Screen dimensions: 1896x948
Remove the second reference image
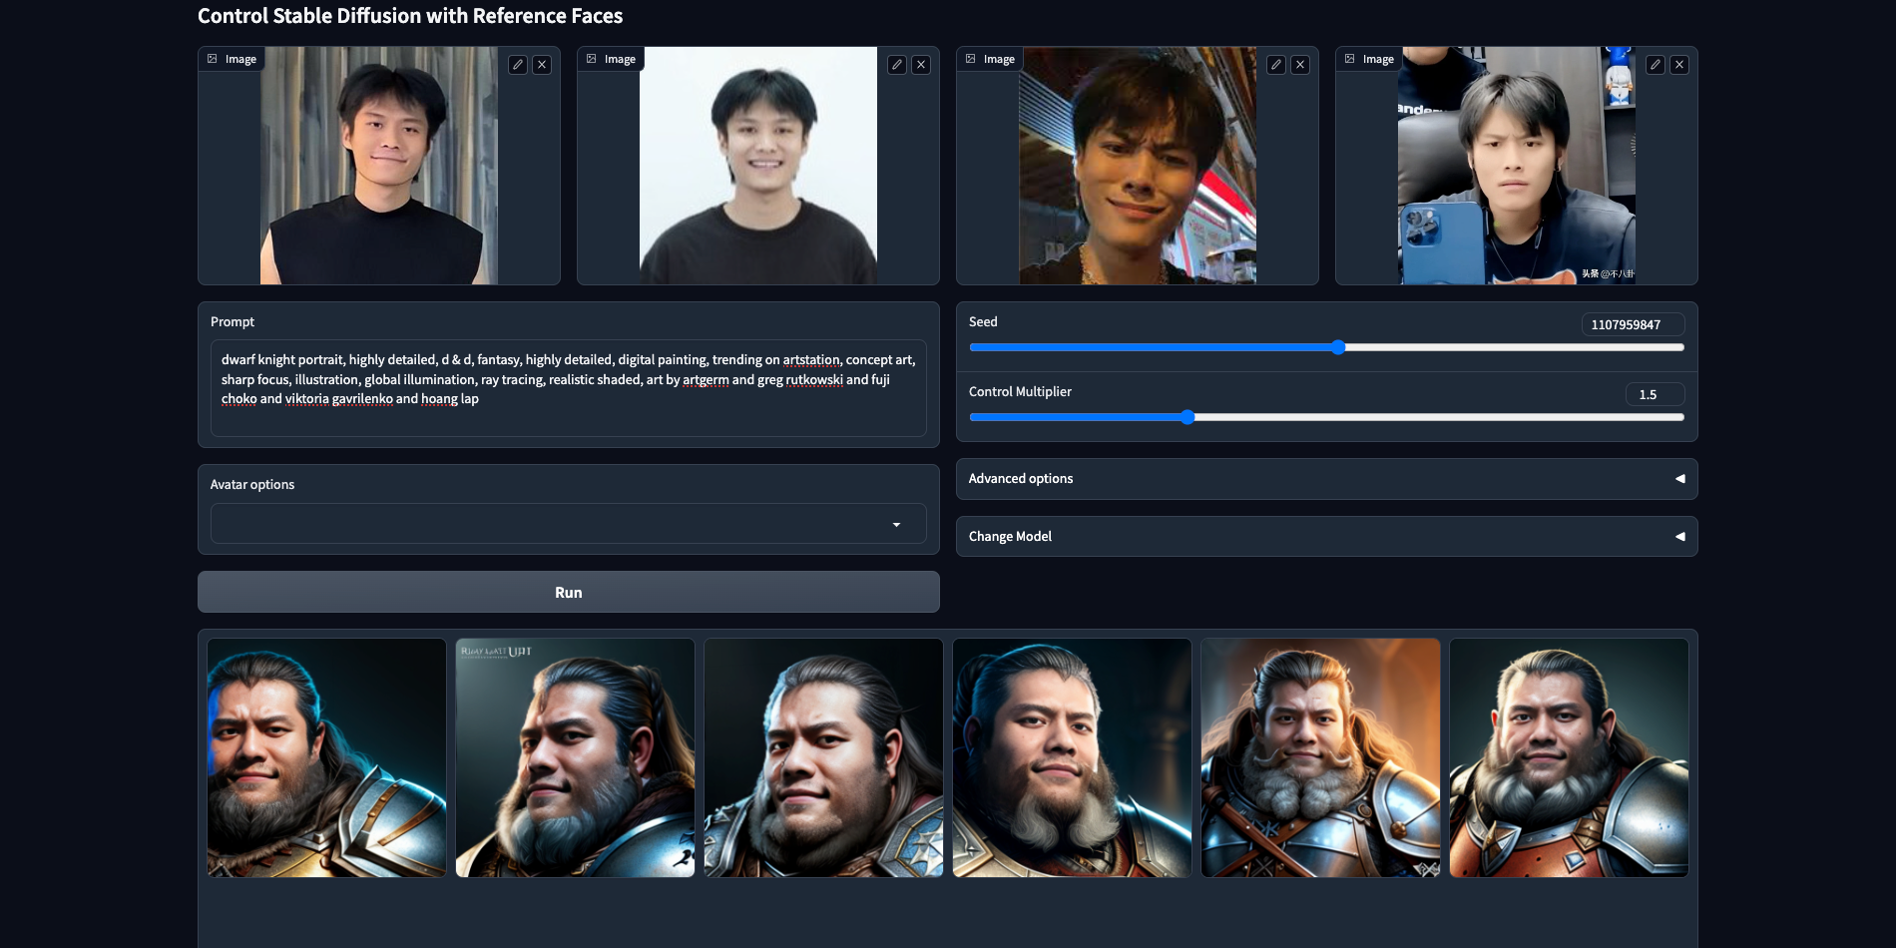point(921,65)
